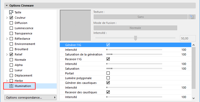Select the Lumière polygonale row label
The height and width of the screenshot is (102, 200).
coord(78,78)
